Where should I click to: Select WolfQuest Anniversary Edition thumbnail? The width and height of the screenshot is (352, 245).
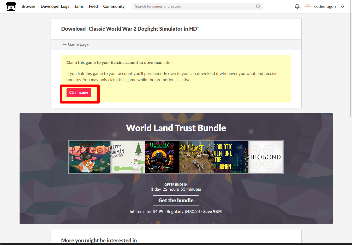(196, 157)
